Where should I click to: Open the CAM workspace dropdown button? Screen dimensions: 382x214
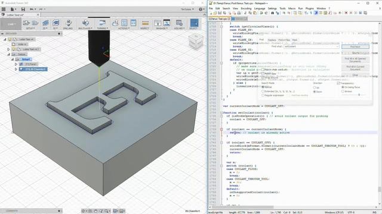coord(11,24)
